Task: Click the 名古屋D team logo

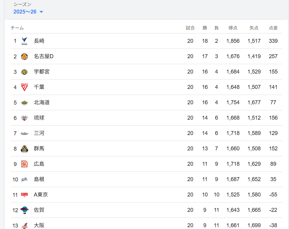Action: (24, 56)
